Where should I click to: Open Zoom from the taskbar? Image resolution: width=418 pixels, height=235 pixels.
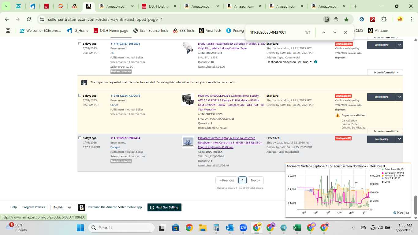click(243, 228)
